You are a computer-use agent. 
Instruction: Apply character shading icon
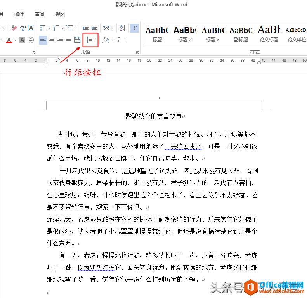point(22,40)
